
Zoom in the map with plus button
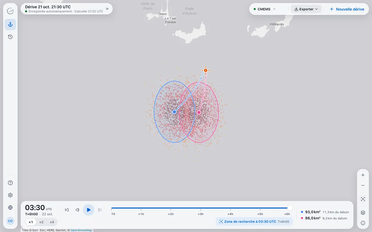363,175
